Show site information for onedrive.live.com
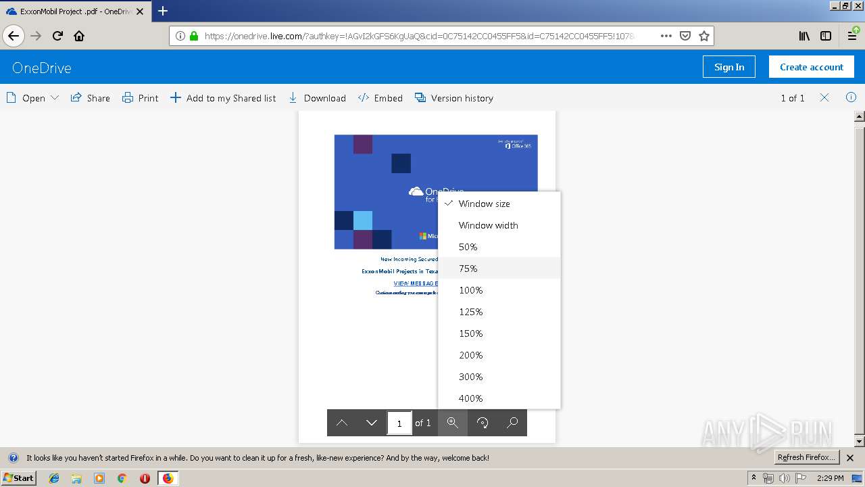The height and width of the screenshot is (487, 865). [180, 36]
